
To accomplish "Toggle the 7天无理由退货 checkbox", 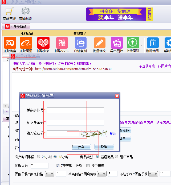I will (58, 166).
